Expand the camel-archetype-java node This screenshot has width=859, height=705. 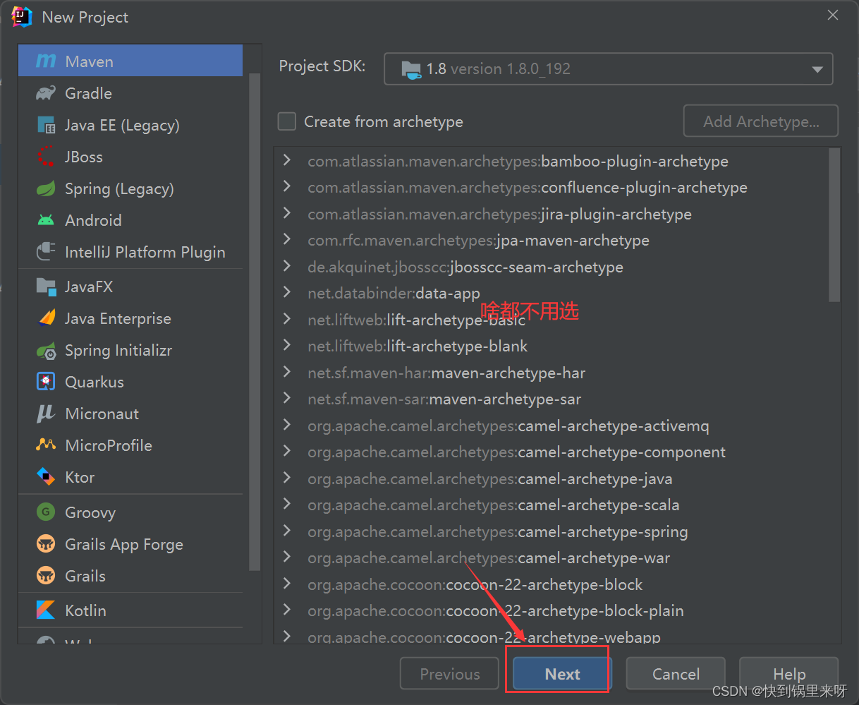point(287,478)
